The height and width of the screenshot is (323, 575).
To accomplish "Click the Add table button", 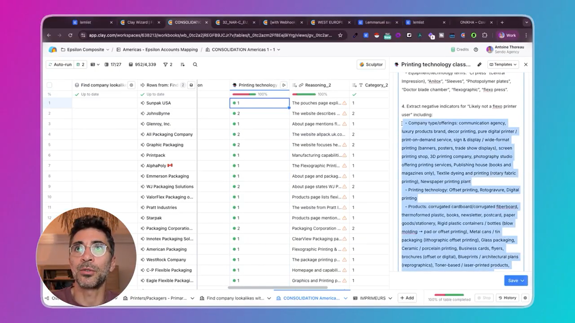I will pos(407,298).
